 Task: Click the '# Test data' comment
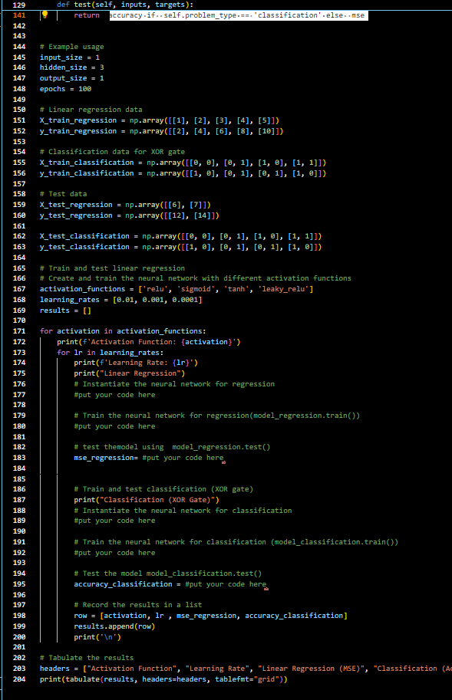[64, 194]
